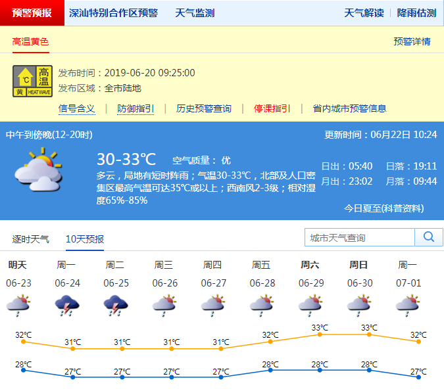Click the 06-23 weather forecast icon
444x391 pixels.
click(18, 306)
